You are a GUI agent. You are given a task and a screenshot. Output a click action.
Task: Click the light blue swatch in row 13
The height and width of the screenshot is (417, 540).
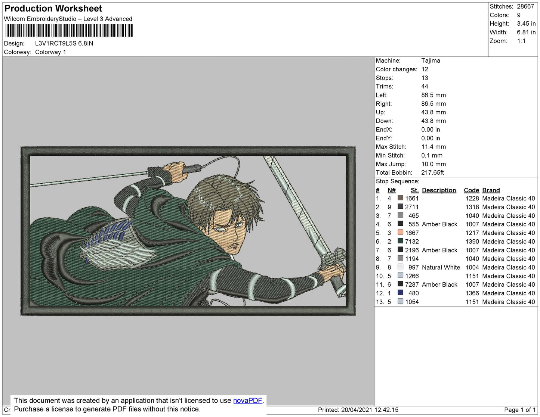click(400, 302)
